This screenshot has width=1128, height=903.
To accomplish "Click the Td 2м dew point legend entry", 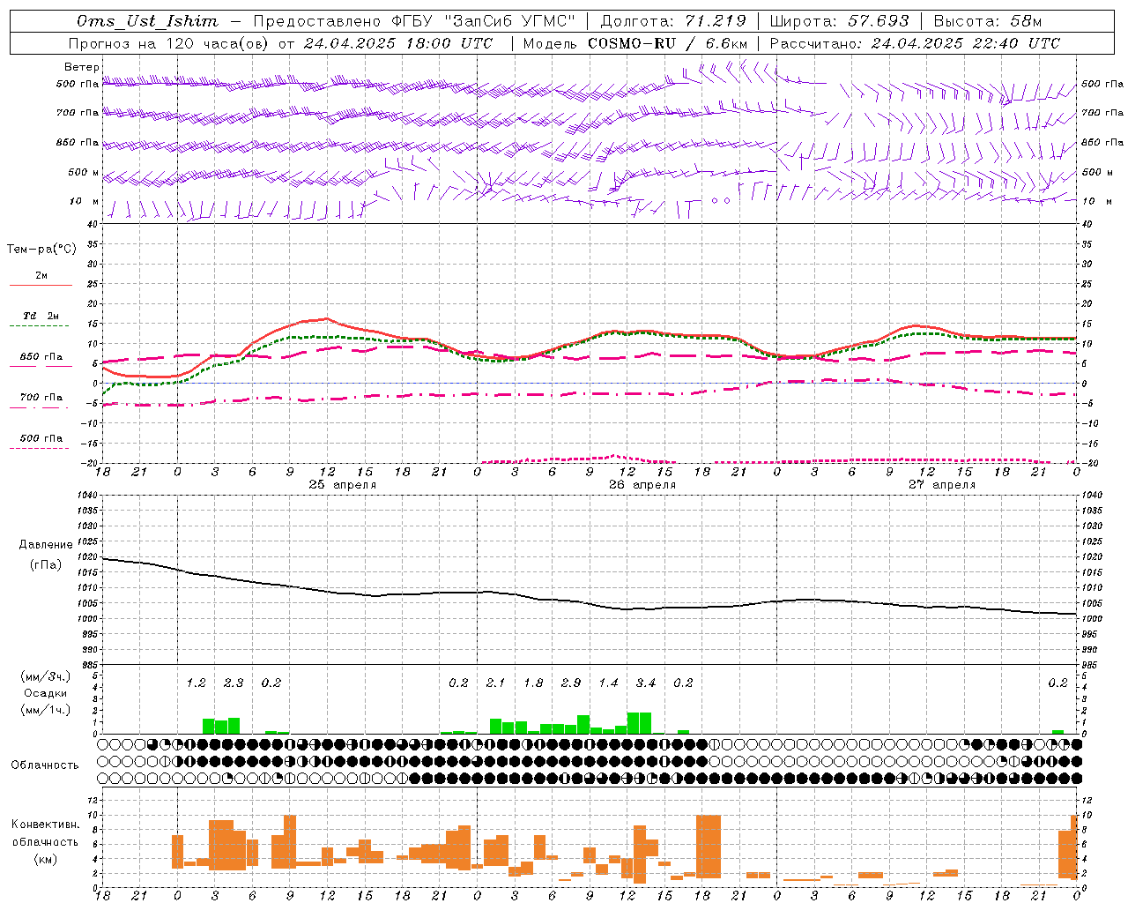I will click(41, 316).
